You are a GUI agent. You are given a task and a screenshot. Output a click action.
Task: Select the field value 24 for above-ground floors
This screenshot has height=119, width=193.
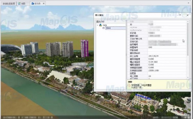[150, 76]
